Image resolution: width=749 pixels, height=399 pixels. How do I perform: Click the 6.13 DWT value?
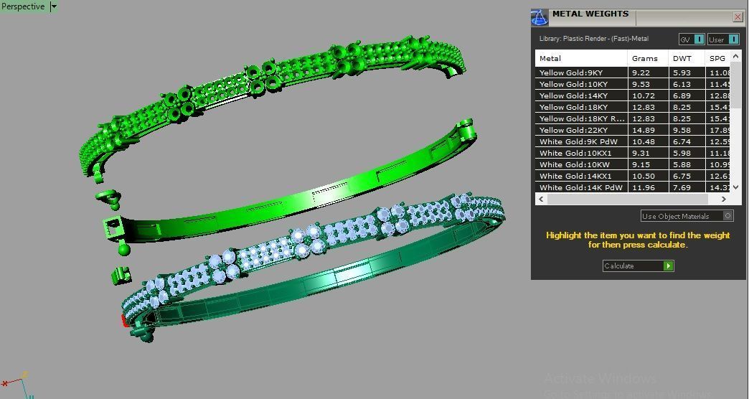pos(682,84)
